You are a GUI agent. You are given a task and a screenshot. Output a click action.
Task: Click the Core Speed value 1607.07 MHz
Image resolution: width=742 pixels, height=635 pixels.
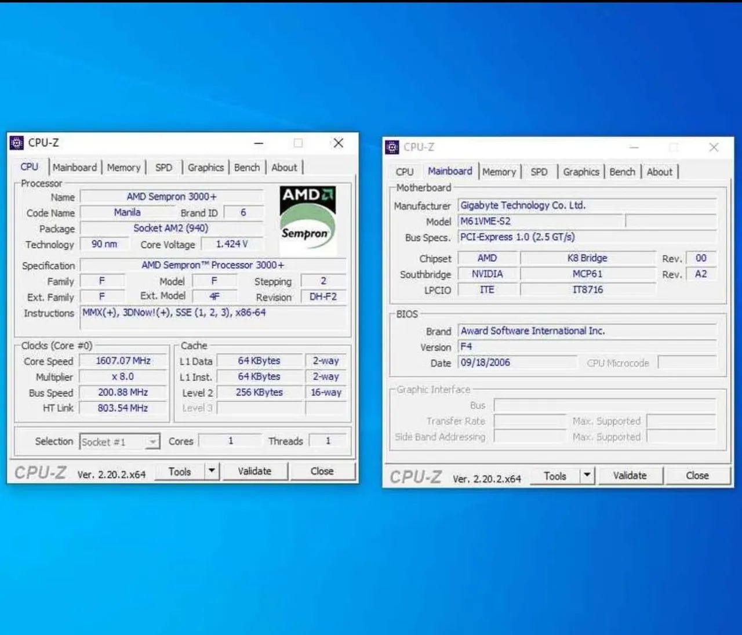coord(123,361)
